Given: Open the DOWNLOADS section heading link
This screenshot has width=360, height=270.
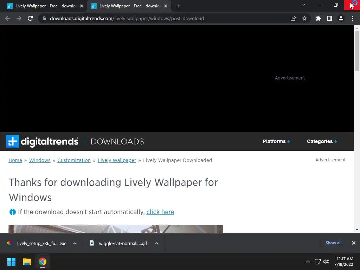Looking at the screenshot, I should tap(117, 141).
